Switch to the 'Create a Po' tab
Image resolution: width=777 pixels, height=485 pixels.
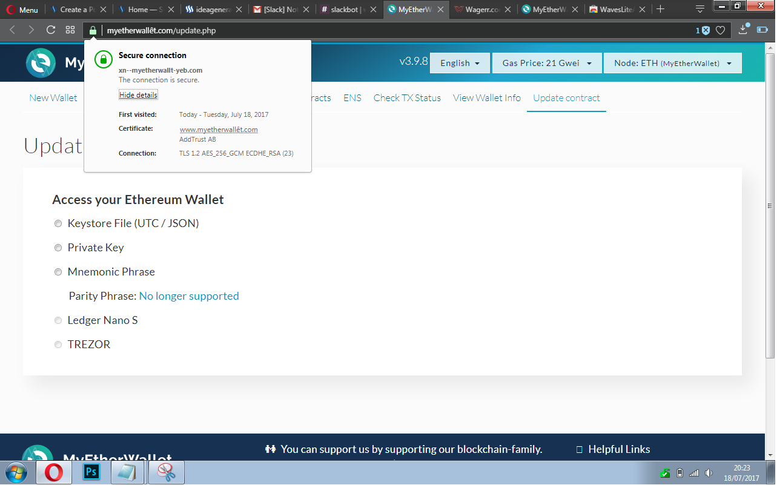point(79,10)
